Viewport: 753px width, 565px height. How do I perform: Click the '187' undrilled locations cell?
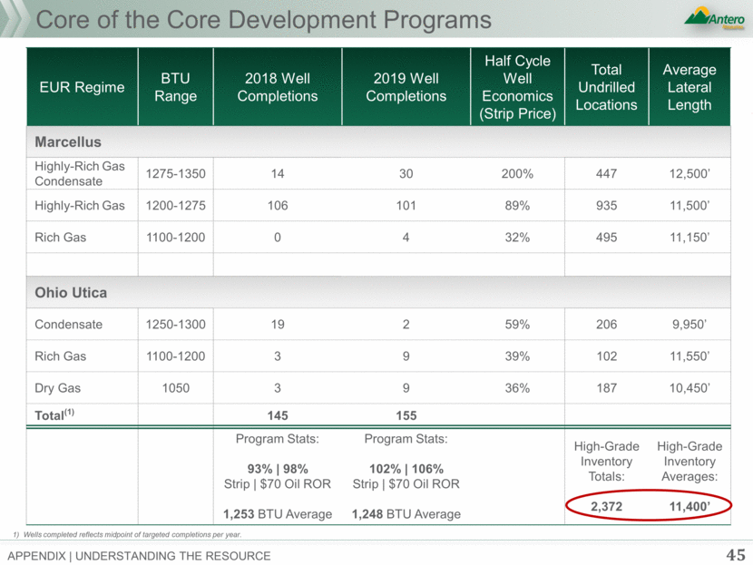pos(607,388)
